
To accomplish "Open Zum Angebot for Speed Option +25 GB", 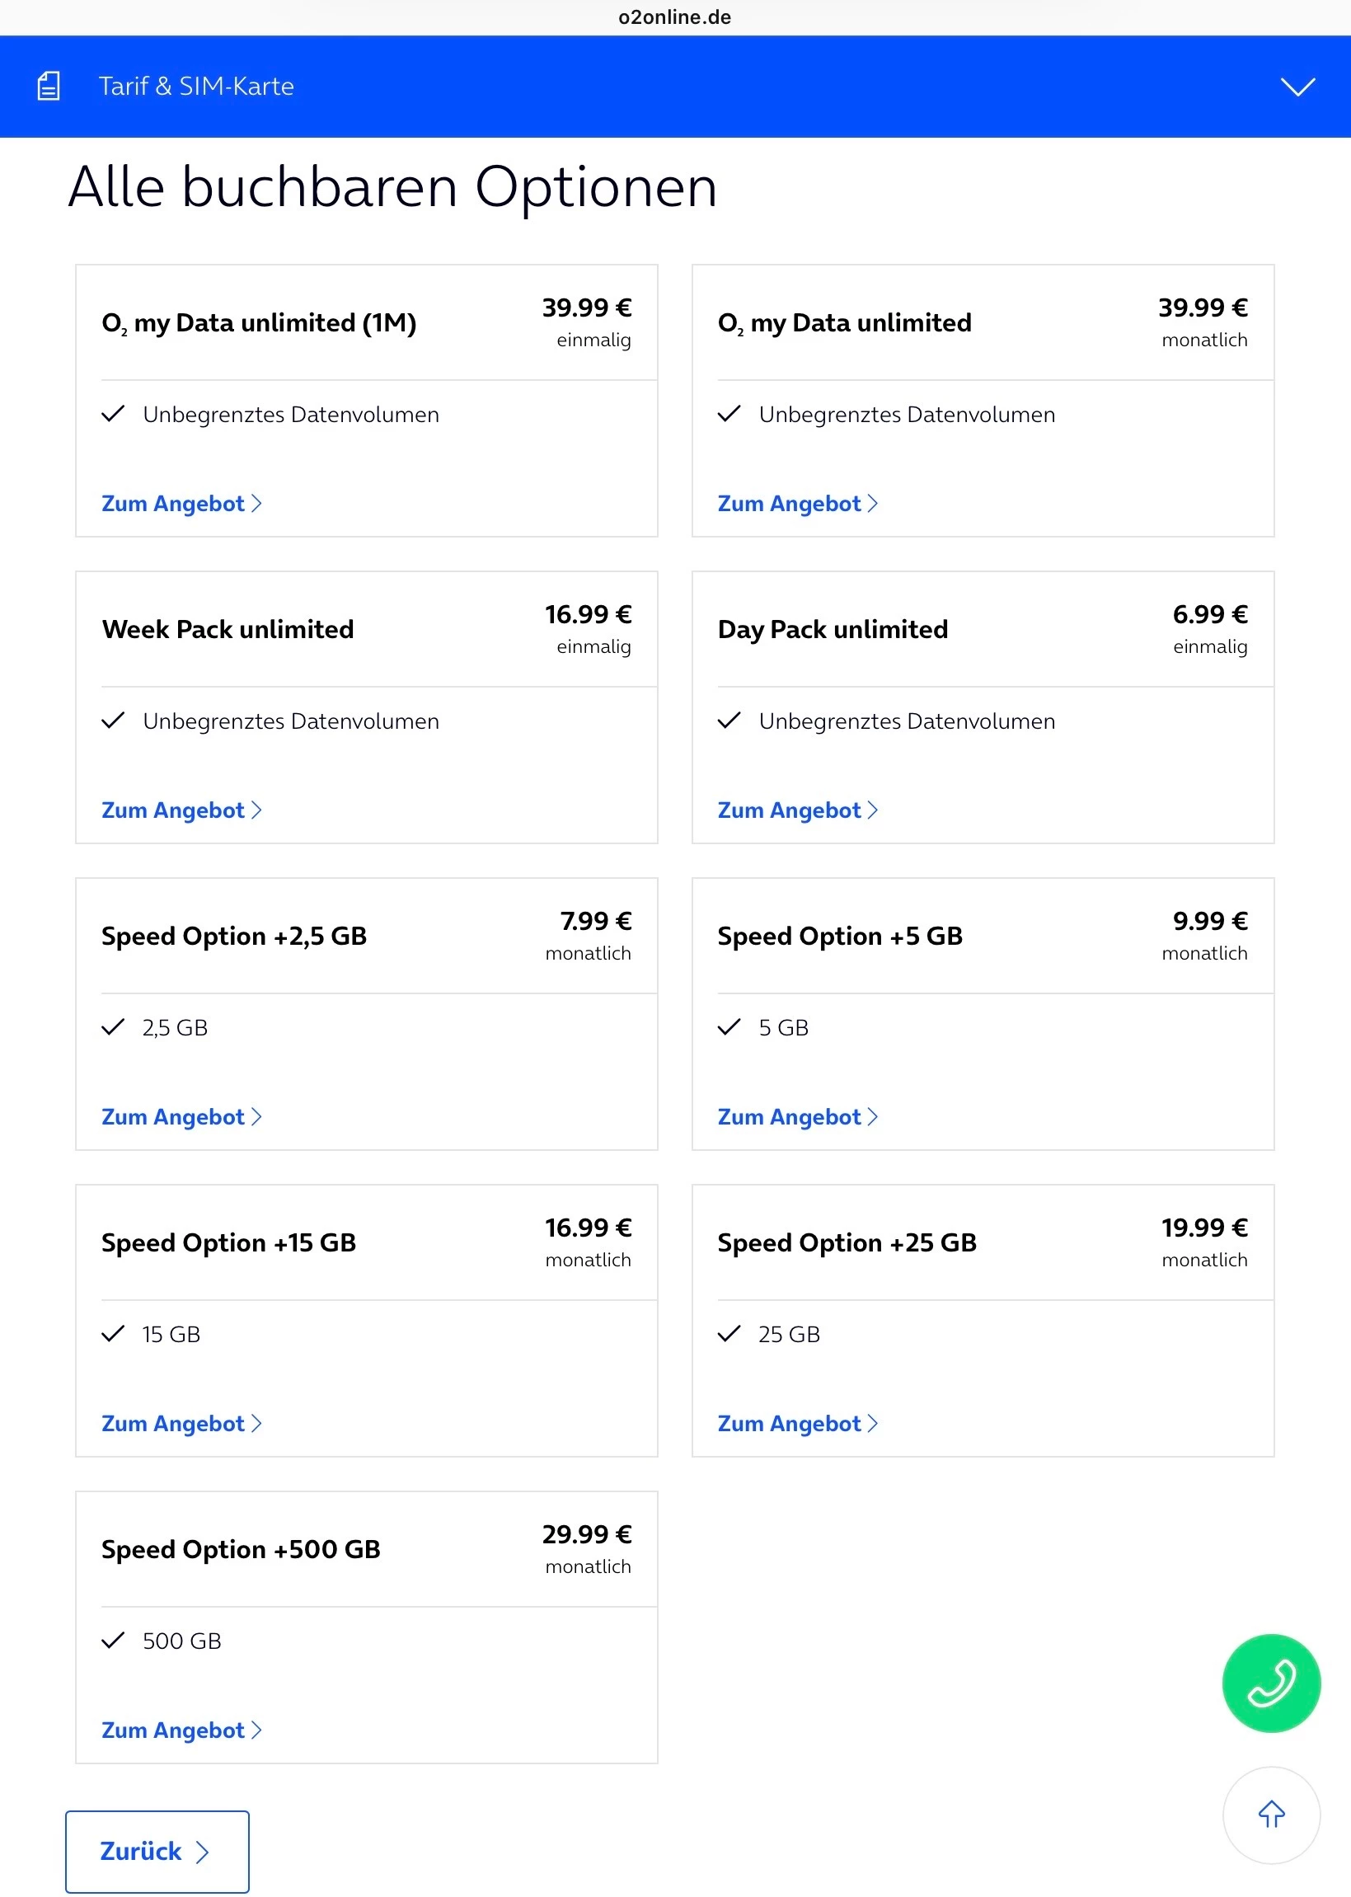I will click(x=797, y=1423).
